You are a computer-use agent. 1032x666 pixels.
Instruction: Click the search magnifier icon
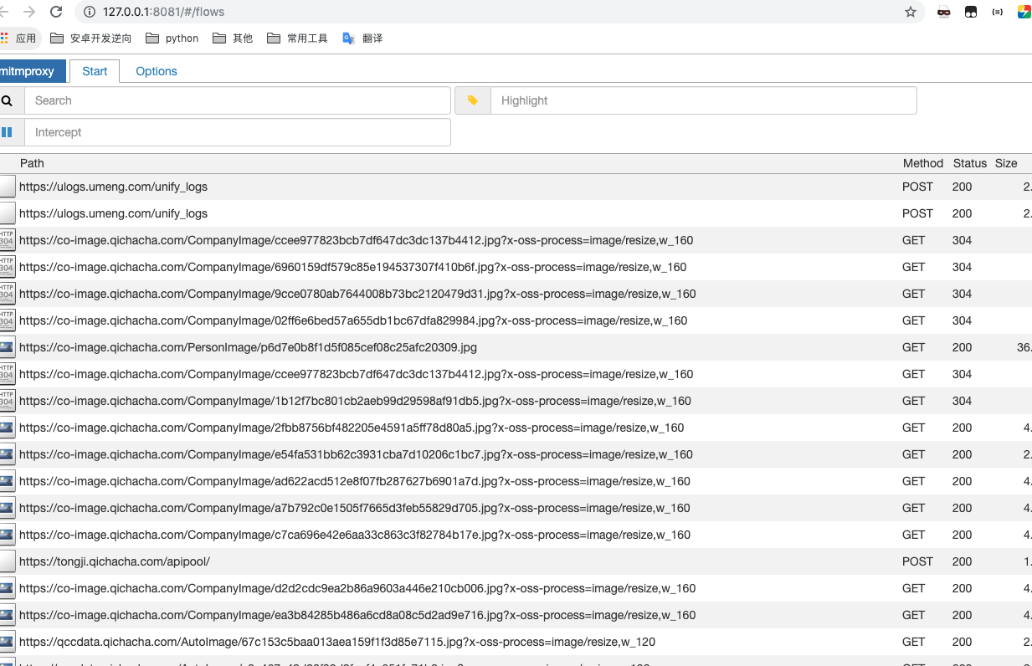[7, 100]
